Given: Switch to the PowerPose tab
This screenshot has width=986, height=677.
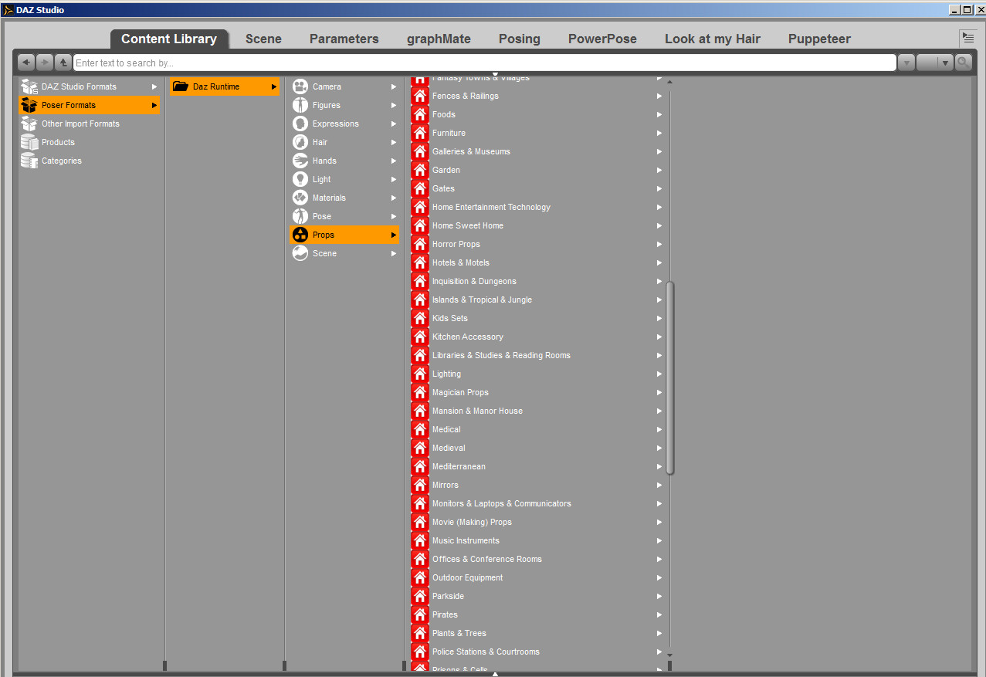Looking at the screenshot, I should [602, 39].
